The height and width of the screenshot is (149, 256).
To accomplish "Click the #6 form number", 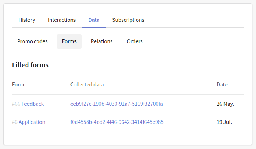I will click(15, 122).
